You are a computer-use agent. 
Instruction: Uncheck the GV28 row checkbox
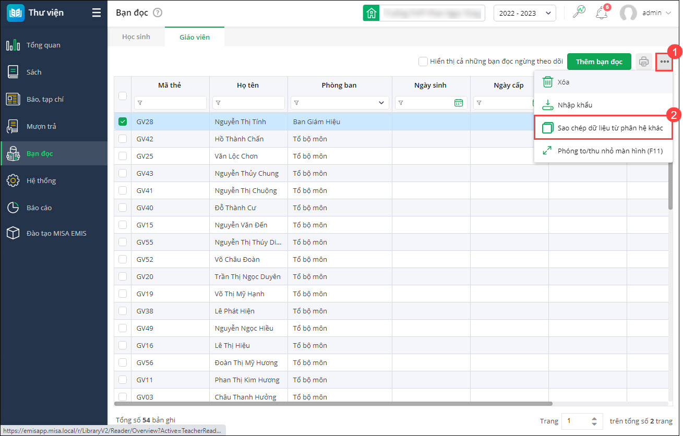pyautogui.click(x=123, y=122)
